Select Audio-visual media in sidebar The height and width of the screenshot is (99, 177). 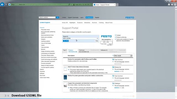pyautogui.click(x=45, y=78)
